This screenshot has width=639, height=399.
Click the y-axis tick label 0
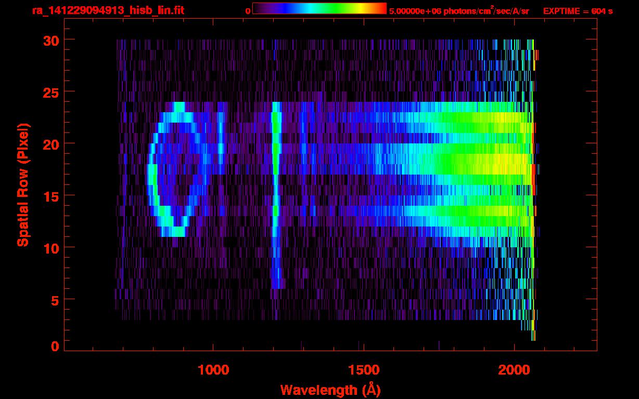click(54, 347)
